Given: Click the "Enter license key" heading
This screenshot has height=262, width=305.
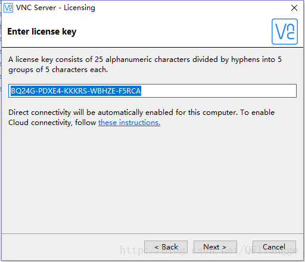Looking at the screenshot, I should coord(42,32).
